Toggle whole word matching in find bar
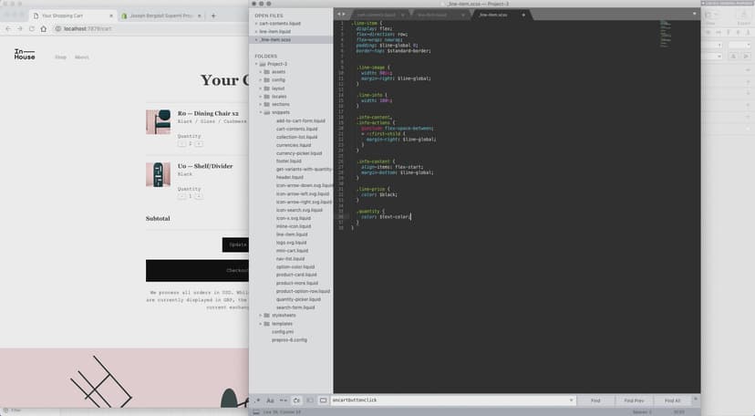 284,400
